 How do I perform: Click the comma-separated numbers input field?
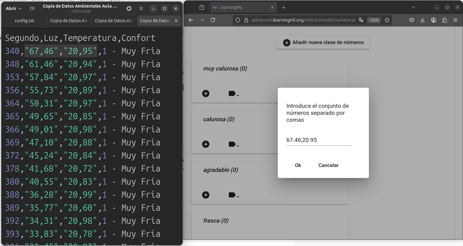(x=319, y=140)
